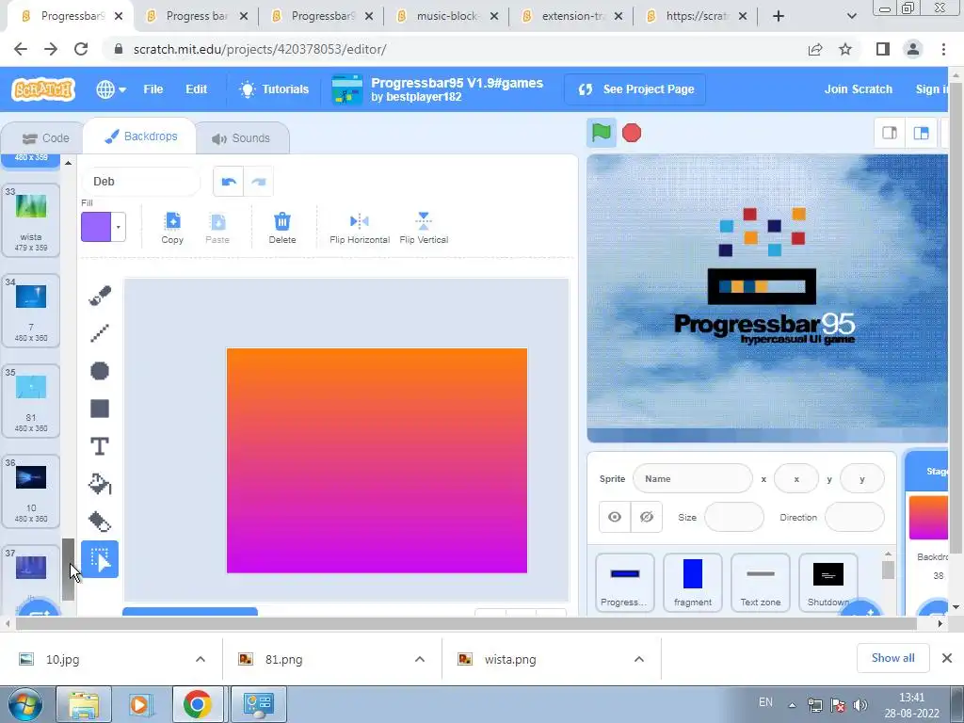The height and width of the screenshot is (723, 964).
Task: Open the Windows Start button
Action: click(24, 704)
